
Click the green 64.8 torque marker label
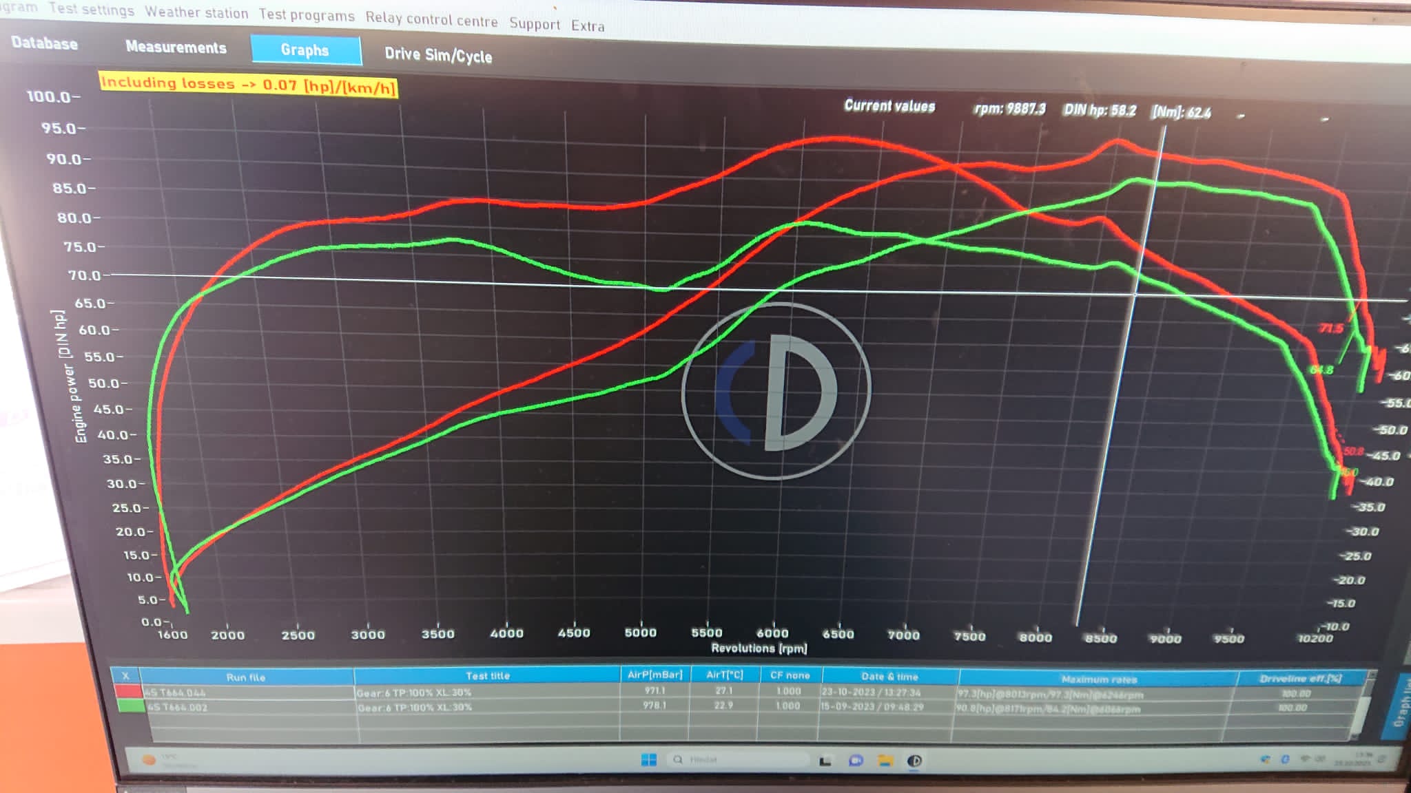(1321, 370)
